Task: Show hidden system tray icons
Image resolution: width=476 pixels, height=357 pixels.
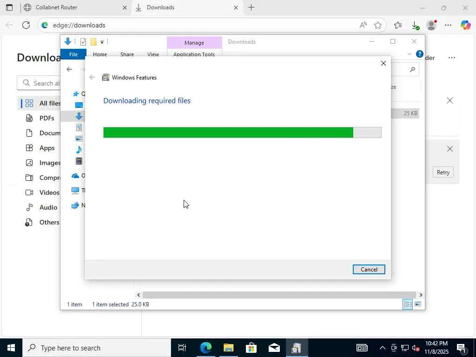Action: click(x=383, y=348)
